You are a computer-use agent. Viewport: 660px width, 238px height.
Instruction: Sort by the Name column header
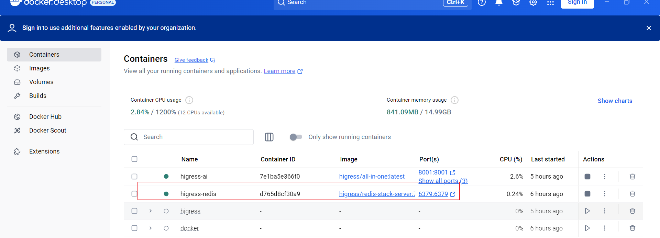click(x=189, y=159)
